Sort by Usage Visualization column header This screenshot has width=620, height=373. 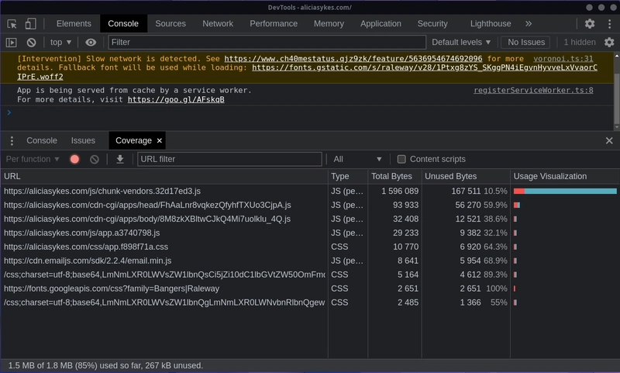pos(565,176)
